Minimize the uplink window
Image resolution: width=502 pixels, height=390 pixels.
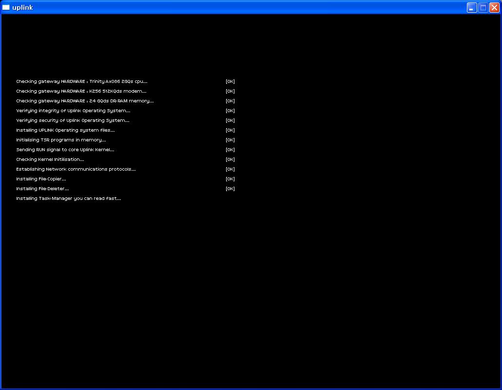tap(471, 7)
